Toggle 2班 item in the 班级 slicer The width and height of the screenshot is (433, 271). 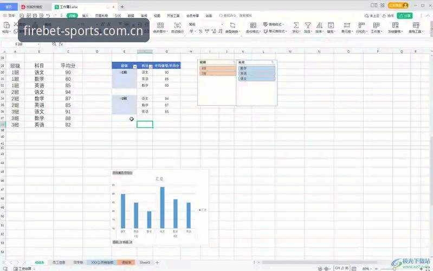pos(217,73)
